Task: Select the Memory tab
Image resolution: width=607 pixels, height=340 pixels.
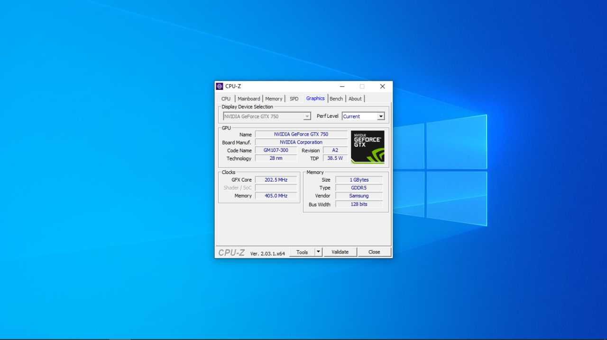Action: pyautogui.click(x=274, y=99)
